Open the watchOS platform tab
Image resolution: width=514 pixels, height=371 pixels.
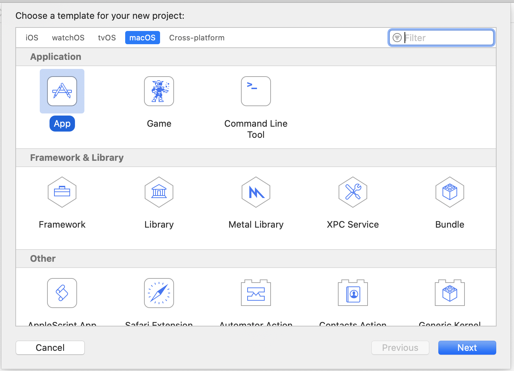68,38
